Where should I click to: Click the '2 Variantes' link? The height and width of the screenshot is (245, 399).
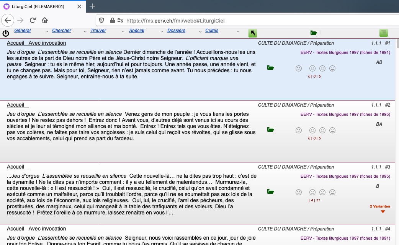click(x=380, y=206)
